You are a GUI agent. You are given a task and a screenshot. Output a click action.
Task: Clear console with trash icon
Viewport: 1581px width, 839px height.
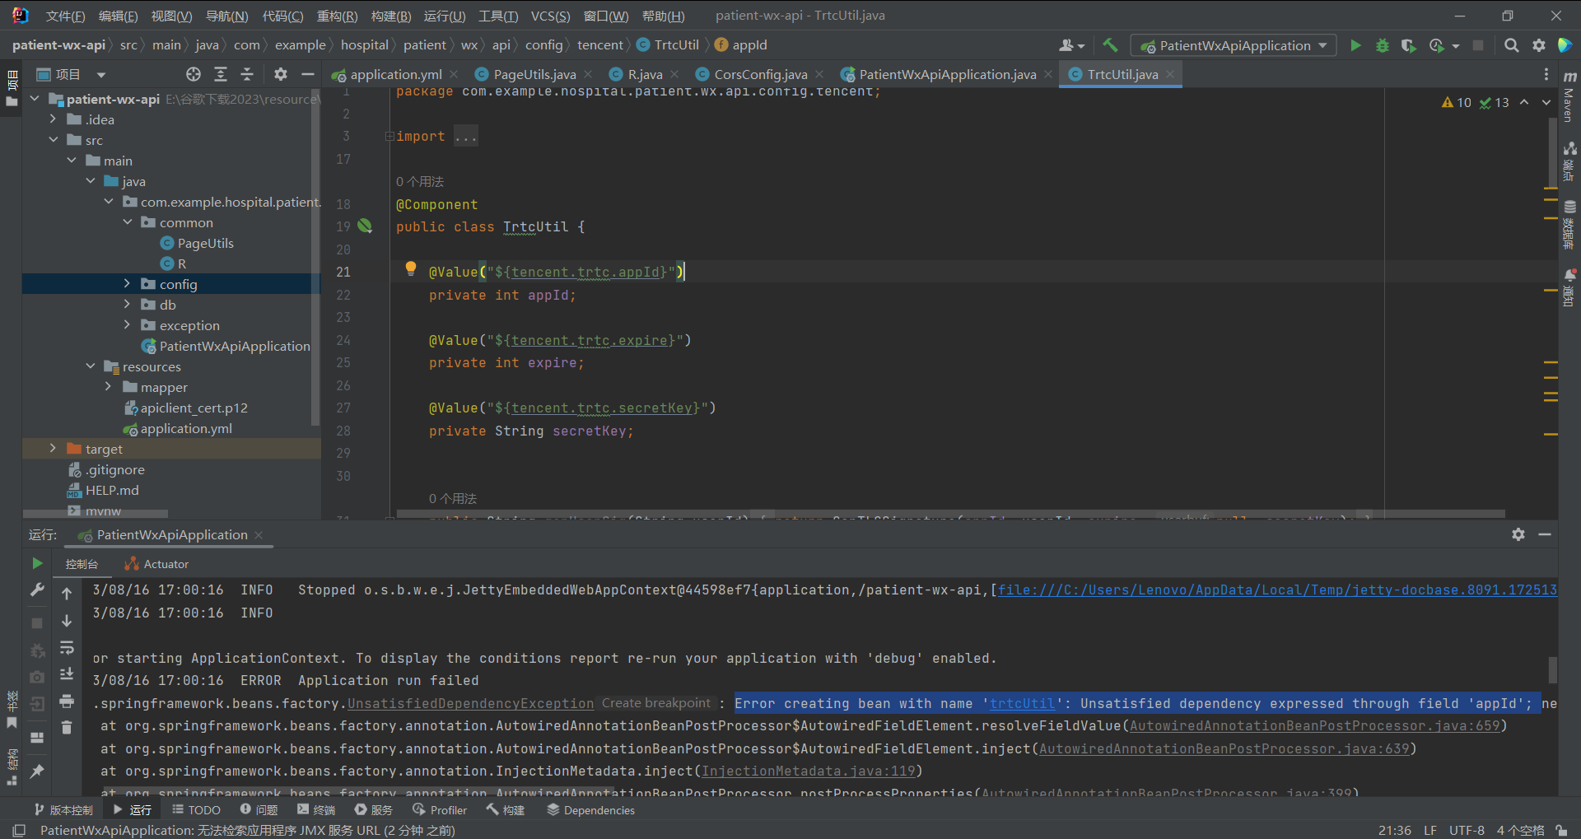click(67, 727)
